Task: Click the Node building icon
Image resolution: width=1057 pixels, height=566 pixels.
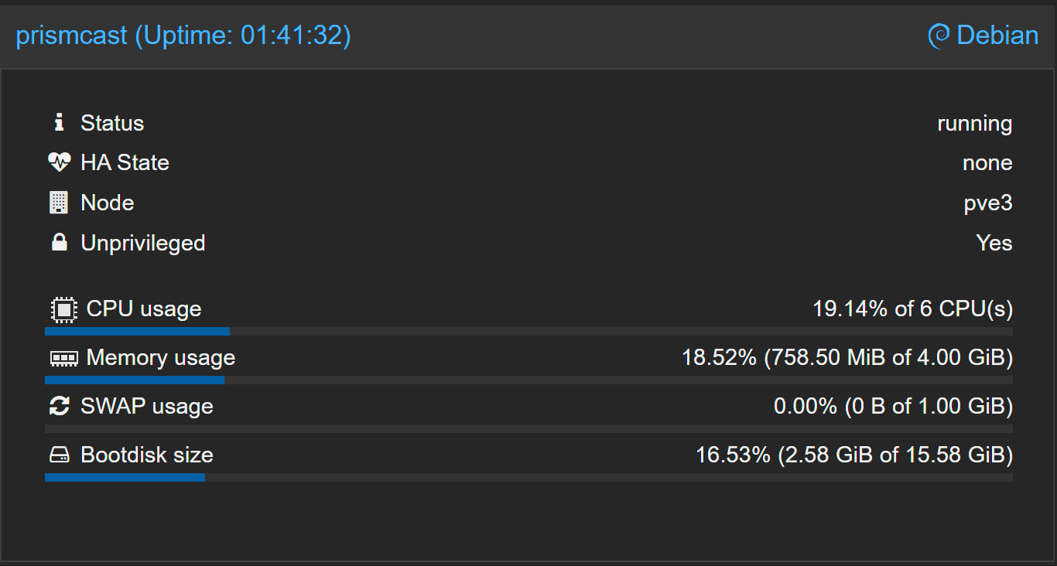Action: coord(59,203)
